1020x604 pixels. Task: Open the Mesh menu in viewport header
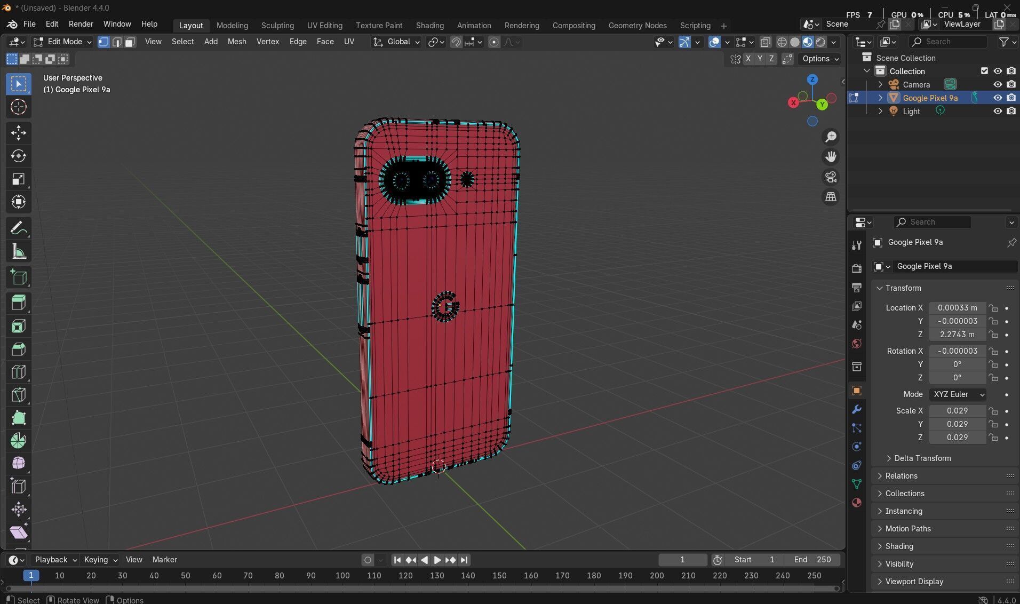point(237,42)
